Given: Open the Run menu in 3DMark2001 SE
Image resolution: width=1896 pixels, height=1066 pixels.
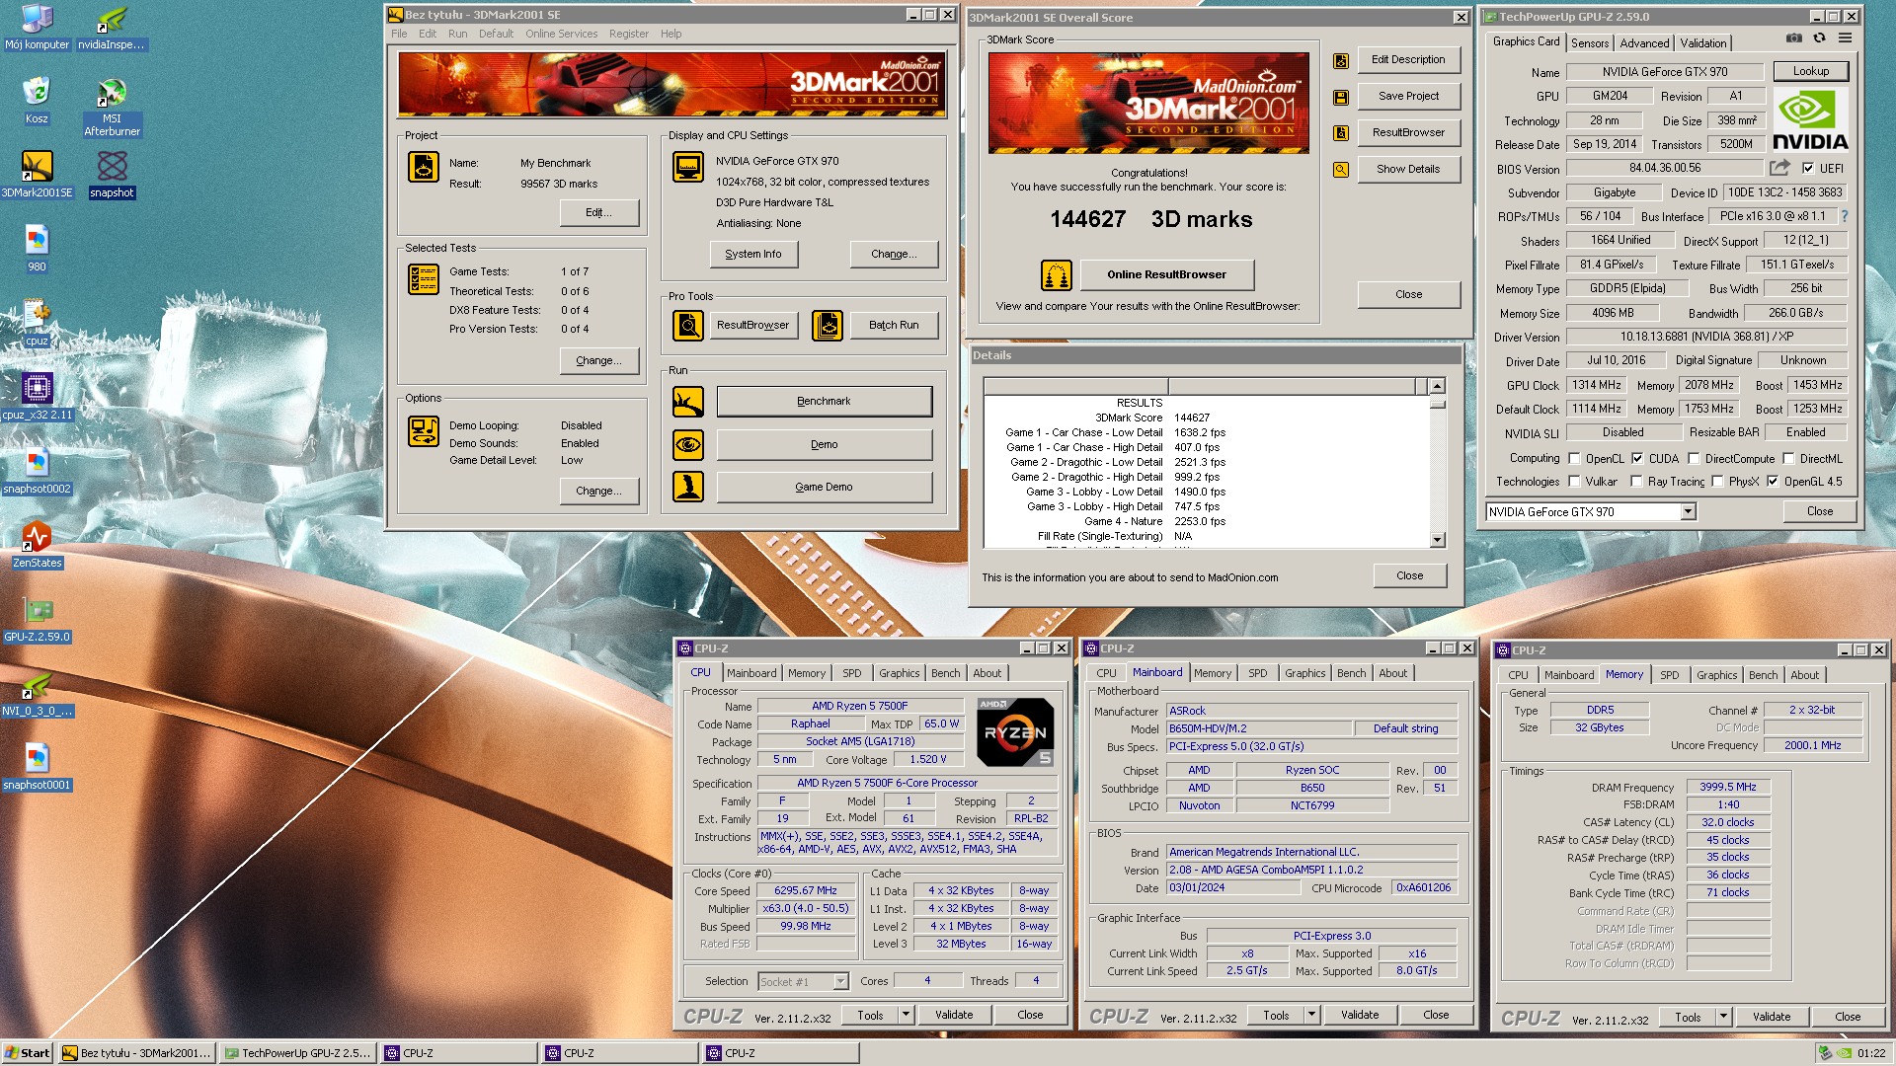Looking at the screenshot, I should point(457,34).
